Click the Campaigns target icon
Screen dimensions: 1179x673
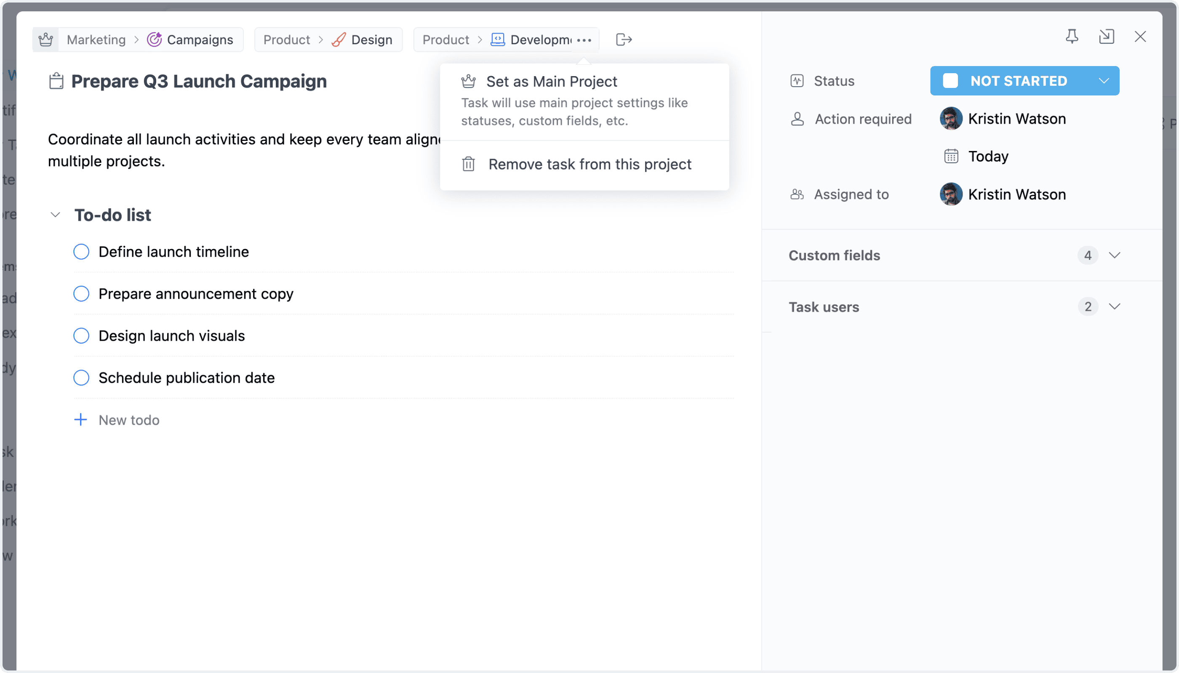click(154, 40)
